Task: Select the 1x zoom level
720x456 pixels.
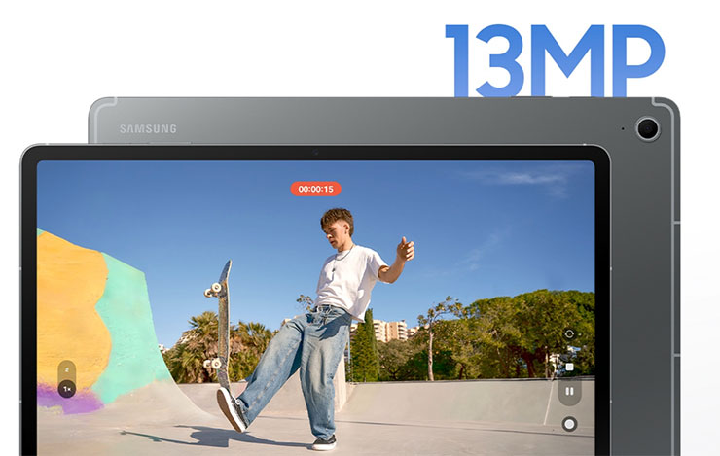Action: 66,389
